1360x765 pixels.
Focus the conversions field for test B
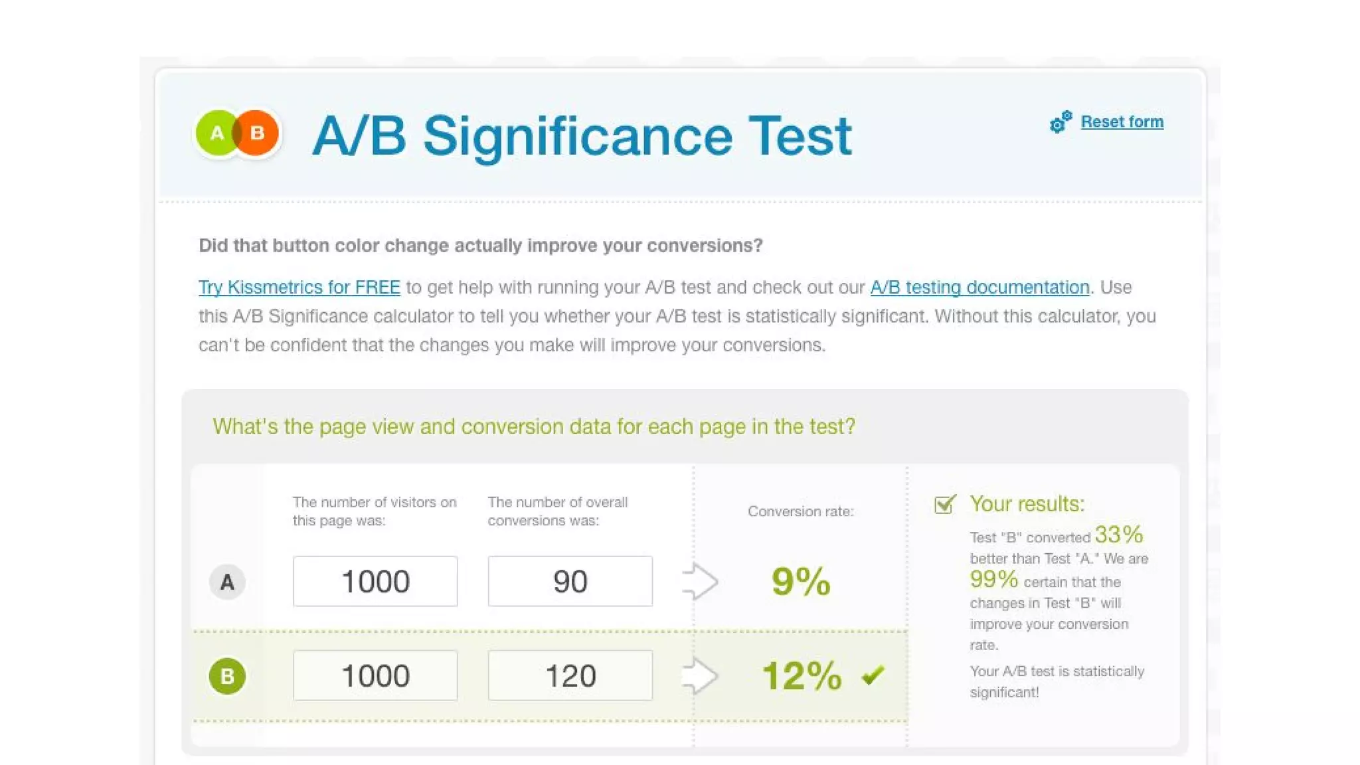(x=570, y=676)
